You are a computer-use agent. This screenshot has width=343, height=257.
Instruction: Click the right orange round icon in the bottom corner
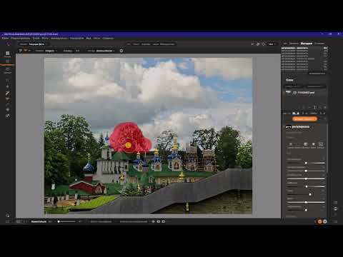point(325,221)
